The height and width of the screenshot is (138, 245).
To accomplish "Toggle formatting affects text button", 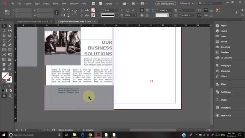I will click(x=9, y=86).
